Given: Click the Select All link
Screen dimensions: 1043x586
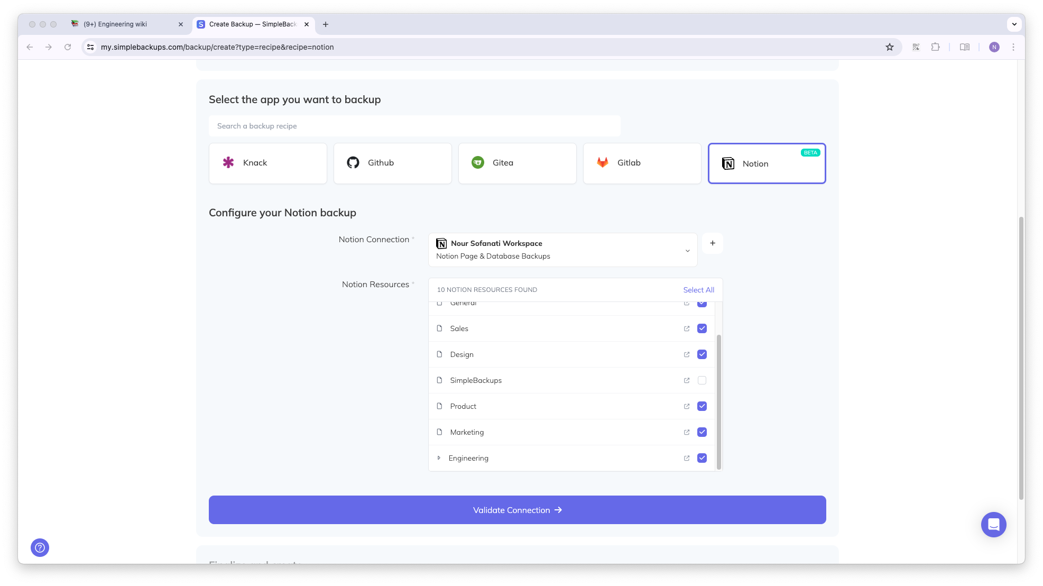Looking at the screenshot, I should tap(698, 290).
